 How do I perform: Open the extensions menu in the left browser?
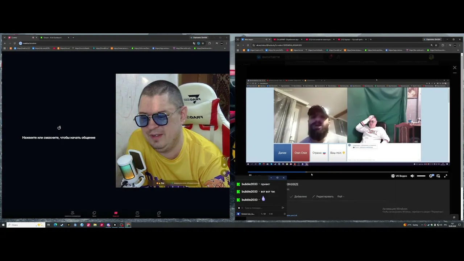coord(210,43)
